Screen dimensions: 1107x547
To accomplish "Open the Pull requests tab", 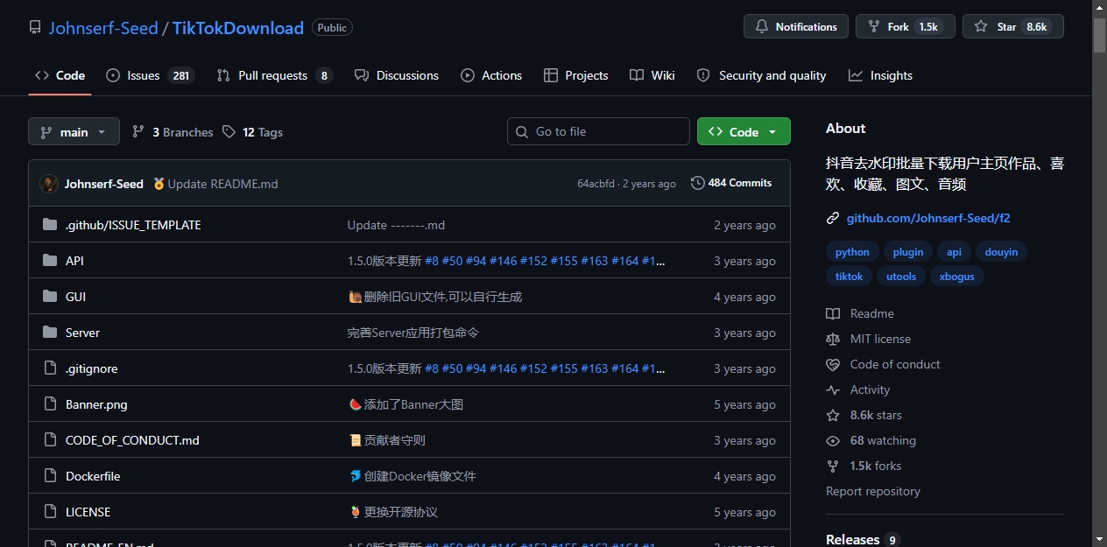I will pyautogui.click(x=274, y=75).
